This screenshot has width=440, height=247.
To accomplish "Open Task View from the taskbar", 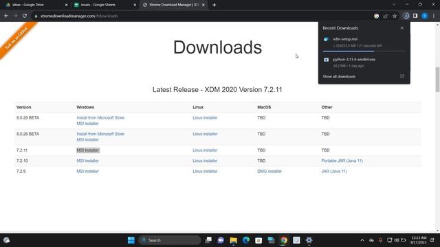I will [x=208, y=240].
